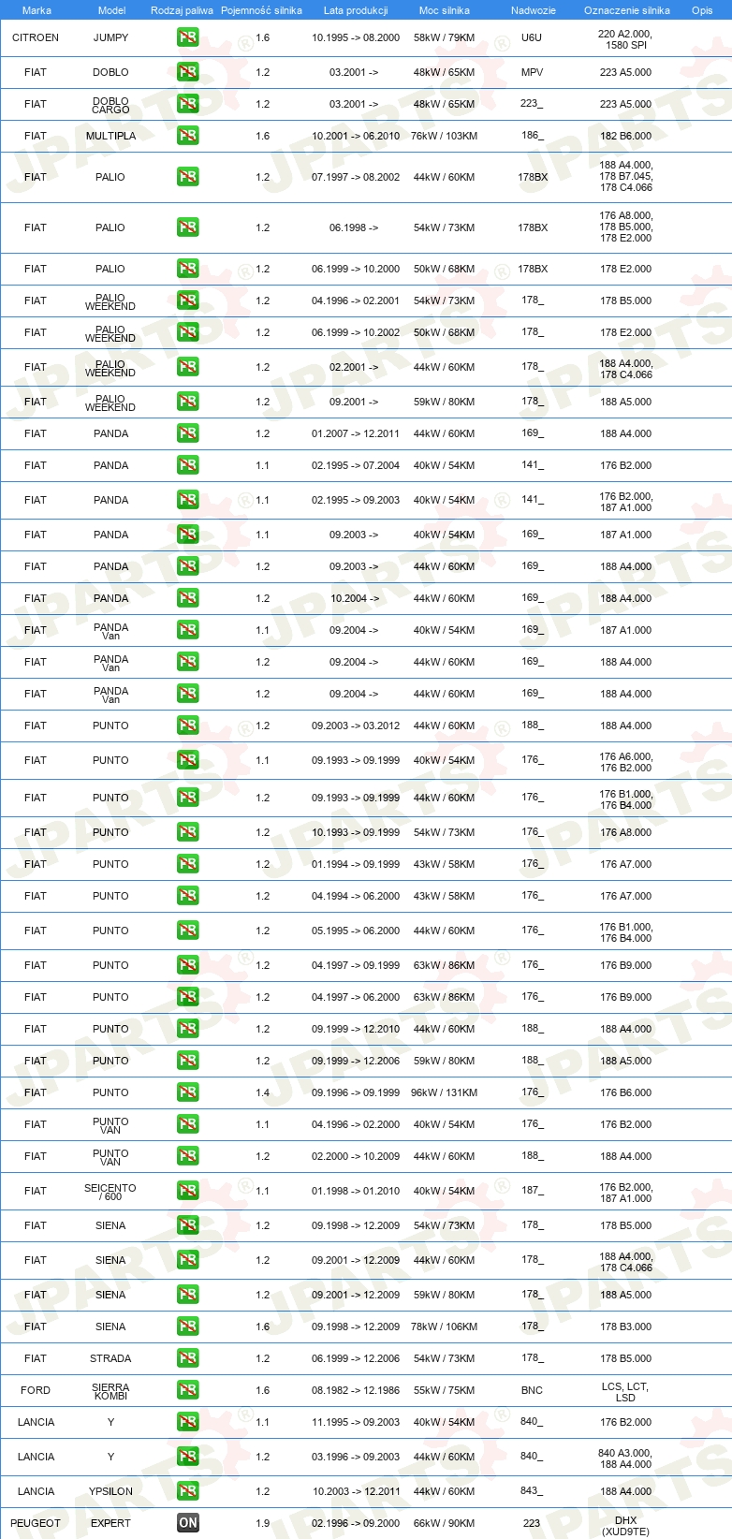The height and width of the screenshot is (1539, 732).
Task: Click the PB icon in the Lancia Ypsilon row
Action: click(188, 1491)
